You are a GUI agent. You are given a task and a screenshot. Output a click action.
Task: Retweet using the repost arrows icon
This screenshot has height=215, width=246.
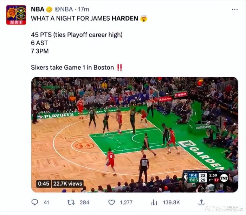pyautogui.click(x=71, y=202)
